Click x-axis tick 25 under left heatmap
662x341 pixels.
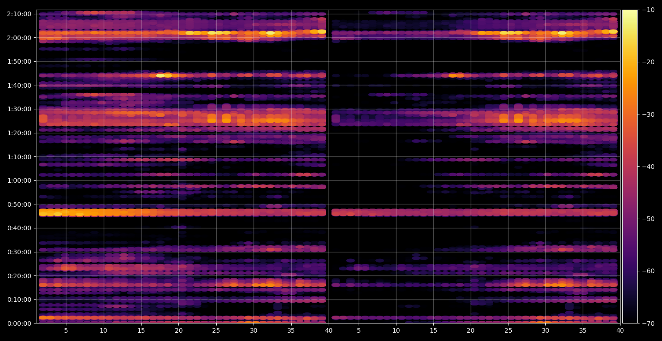216,331
